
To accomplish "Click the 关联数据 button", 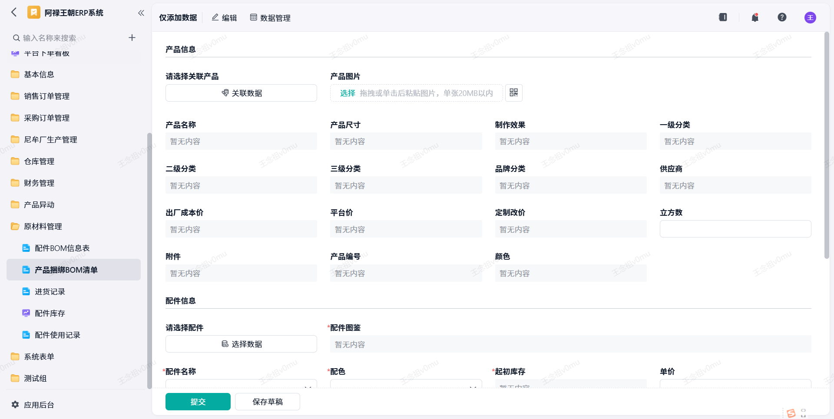I will (241, 93).
